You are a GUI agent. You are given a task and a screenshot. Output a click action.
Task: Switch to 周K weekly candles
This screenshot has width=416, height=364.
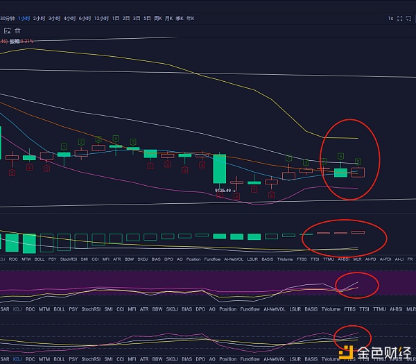click(157, 18)
